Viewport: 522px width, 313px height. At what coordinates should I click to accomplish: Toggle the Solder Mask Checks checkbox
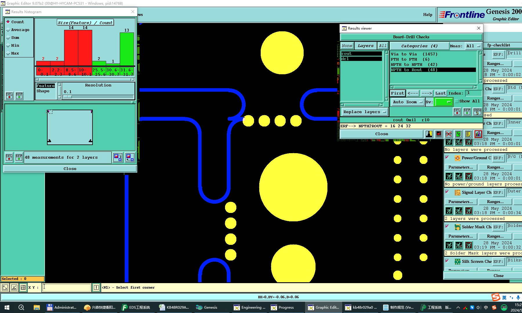pyautogui.click(x=447, y=226)
